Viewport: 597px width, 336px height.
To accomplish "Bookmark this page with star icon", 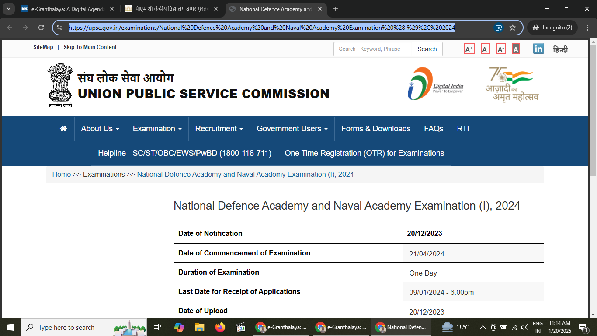I will pyautogui.click(x=513, y=28).
